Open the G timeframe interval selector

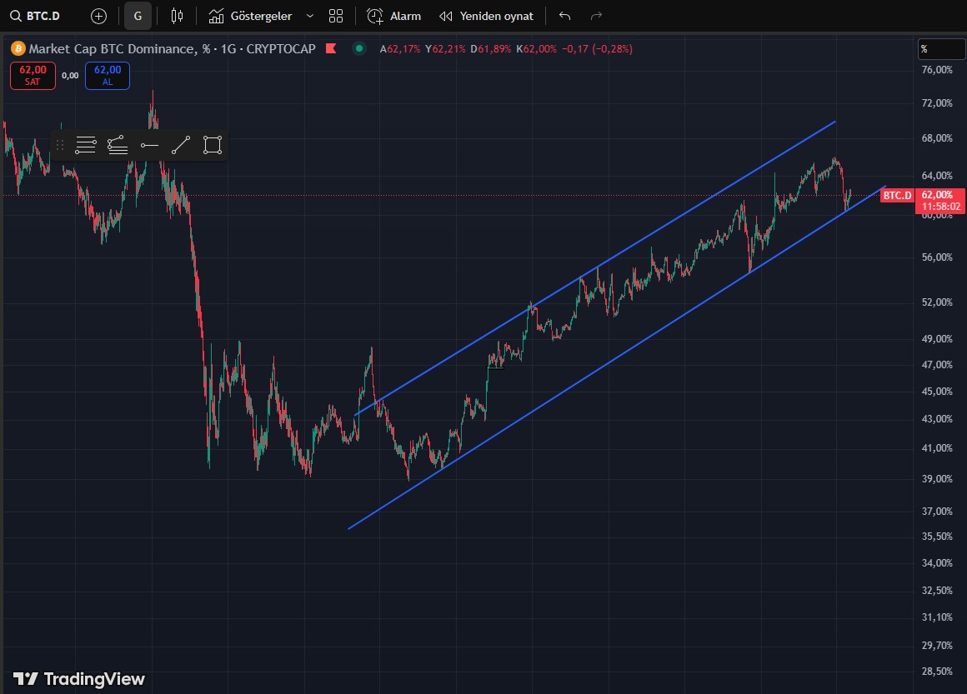pyautogui.click(x=138, y=15)
